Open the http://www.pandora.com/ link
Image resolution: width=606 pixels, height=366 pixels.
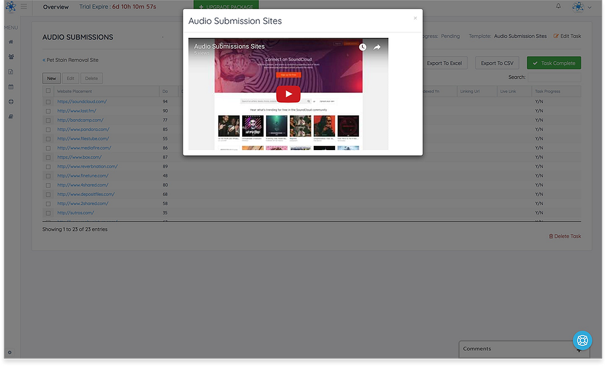tap(83, 129)
